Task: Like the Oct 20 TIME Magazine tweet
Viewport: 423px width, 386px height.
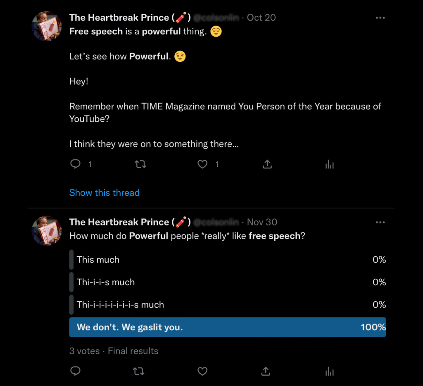Action: 202,164
